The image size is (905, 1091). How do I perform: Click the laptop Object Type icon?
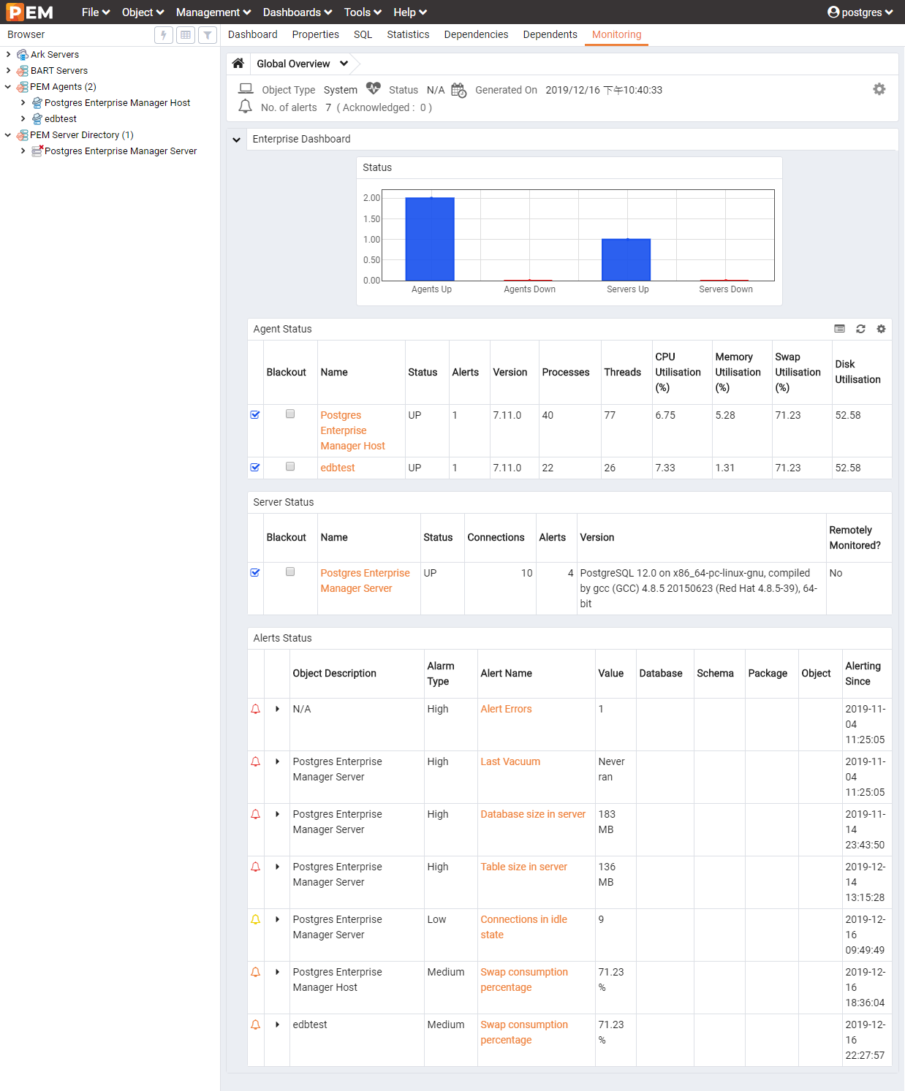pos(246,89)
